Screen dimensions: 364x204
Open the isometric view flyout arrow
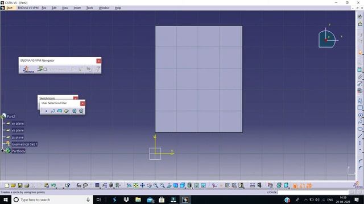point(186,188)
